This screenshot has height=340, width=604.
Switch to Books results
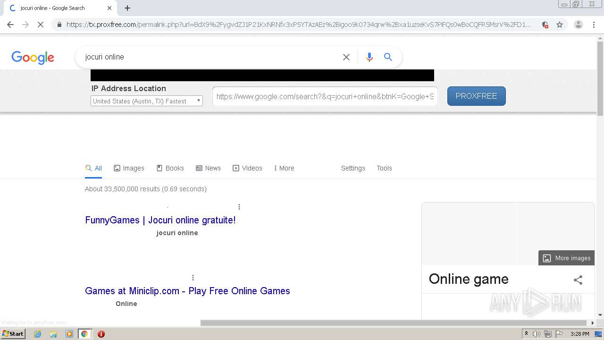[170, 168]
